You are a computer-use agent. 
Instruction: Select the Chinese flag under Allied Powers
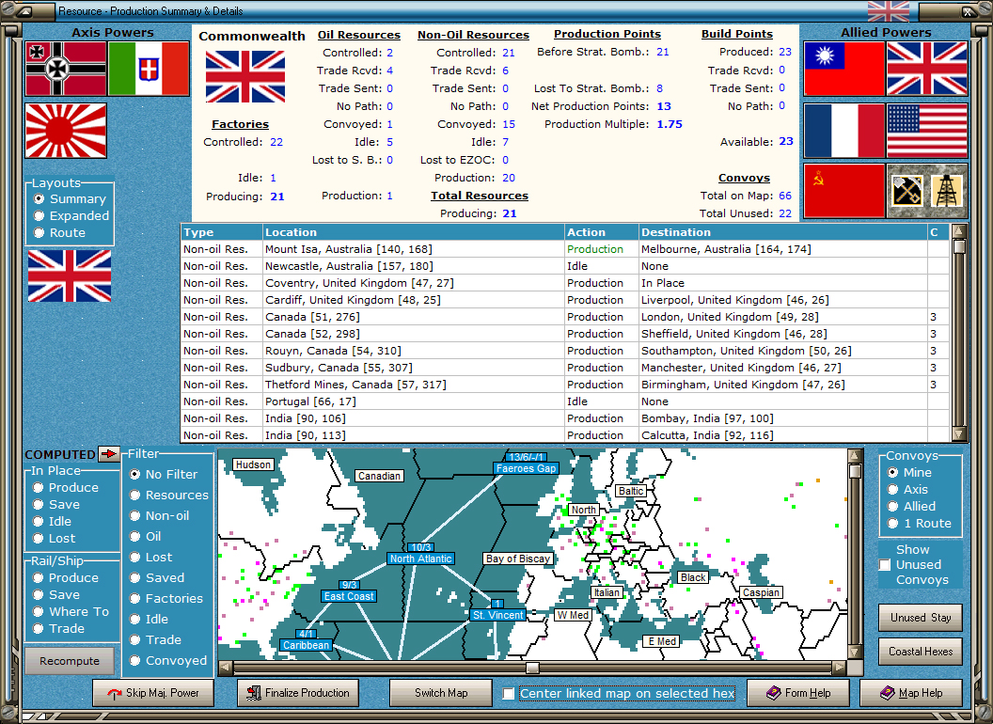click(x=843, y=69)
